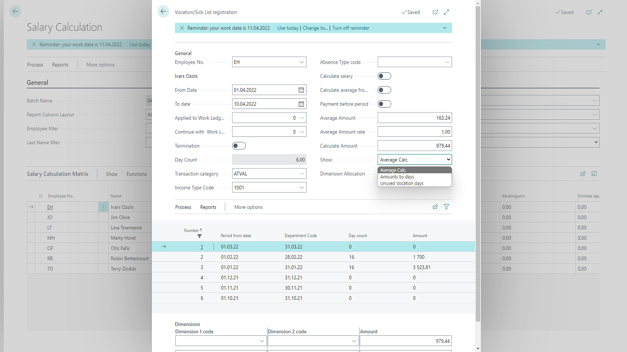The height and width of the screenshot is (352, 627).
Task: Collapse the work date reminder banner
Action: point(445,28)
